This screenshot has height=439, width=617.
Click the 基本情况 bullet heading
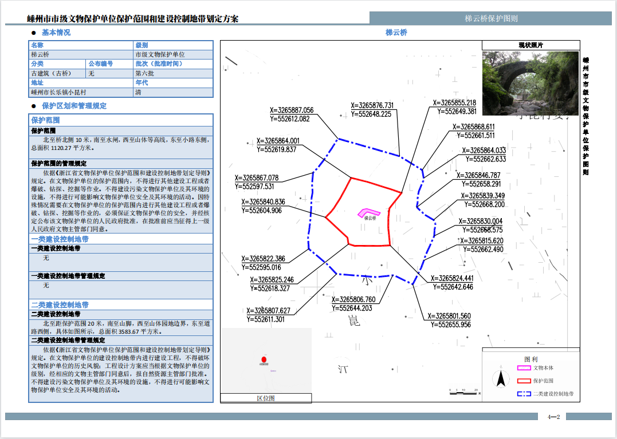(x=56, y=33)
